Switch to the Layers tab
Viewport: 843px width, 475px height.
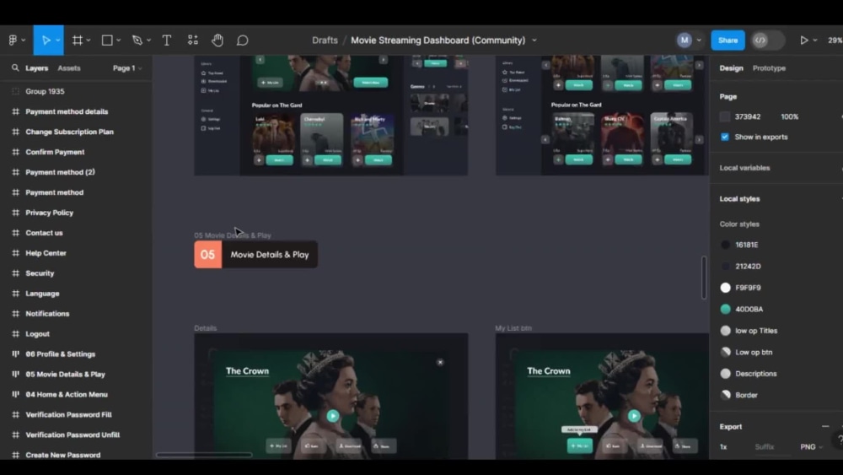pyautogui.click(x=36, y=67)
